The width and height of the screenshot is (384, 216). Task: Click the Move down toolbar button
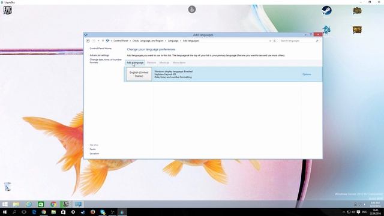[179, 62]
